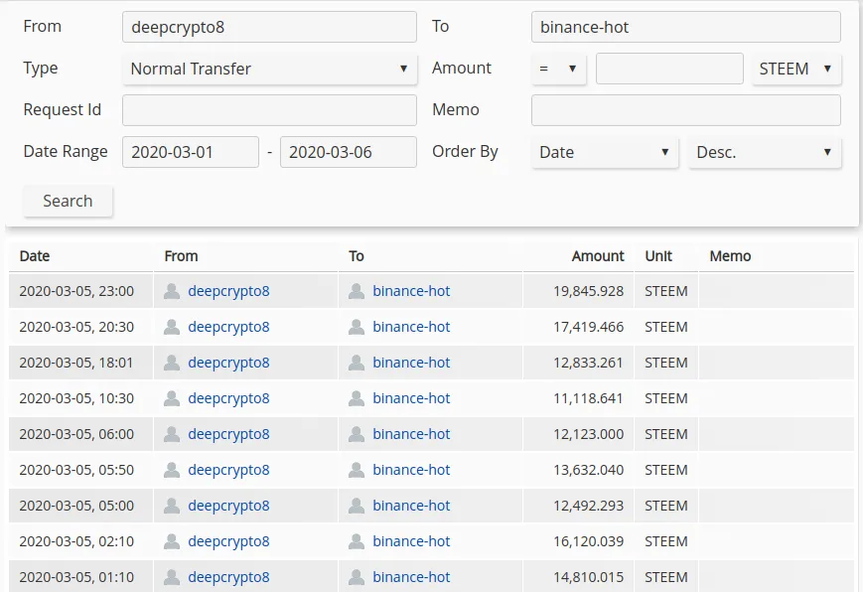Open binance-hot link in the 02:10 row
This screenshot has width=863, height=592.
(x=411, y=542)
